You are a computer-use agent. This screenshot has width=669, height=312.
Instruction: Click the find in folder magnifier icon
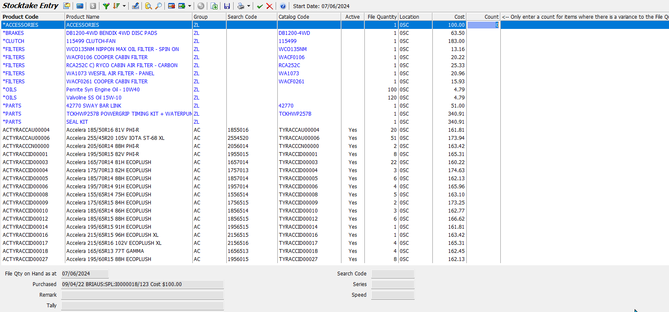click(148, 6)
